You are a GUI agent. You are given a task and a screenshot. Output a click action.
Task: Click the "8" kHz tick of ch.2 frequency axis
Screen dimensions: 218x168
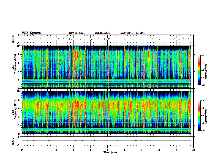click(19, 100)
